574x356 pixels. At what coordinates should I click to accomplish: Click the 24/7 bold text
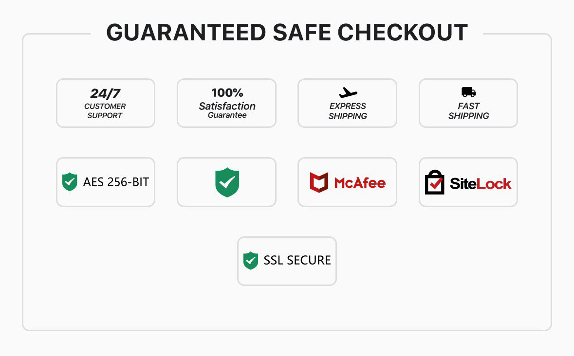point(105,93)
